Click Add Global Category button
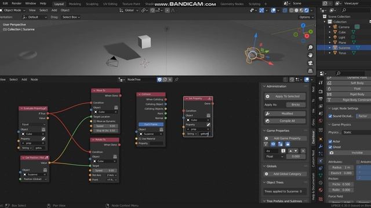Screen dimensions: 371x208 pos(285,174)
